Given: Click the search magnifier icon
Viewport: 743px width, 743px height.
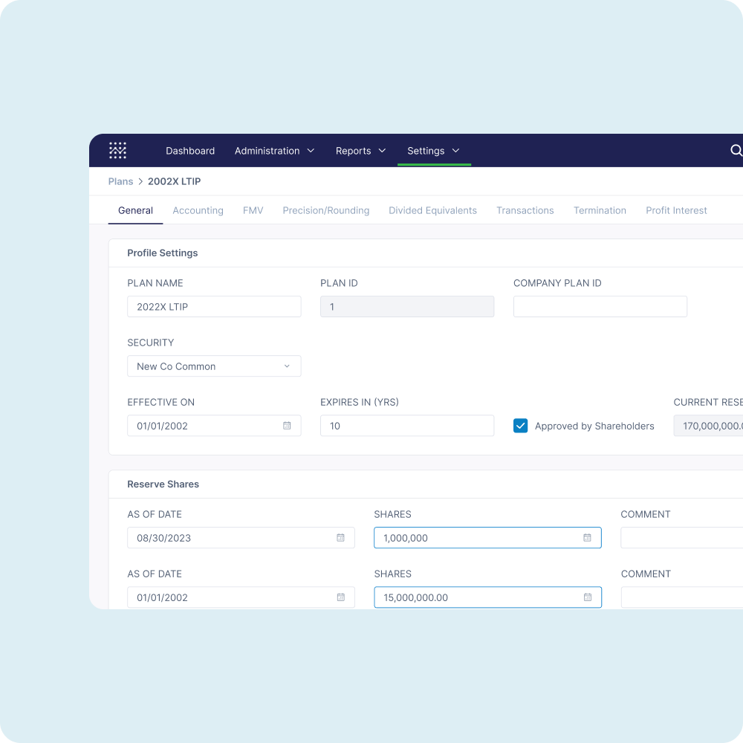Looking at the screenshot, I should [x=736, y=150].
